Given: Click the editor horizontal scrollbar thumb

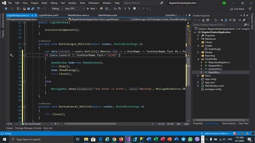Looking at the screenshot, I should pyautogui.click(x=91, y=124).
